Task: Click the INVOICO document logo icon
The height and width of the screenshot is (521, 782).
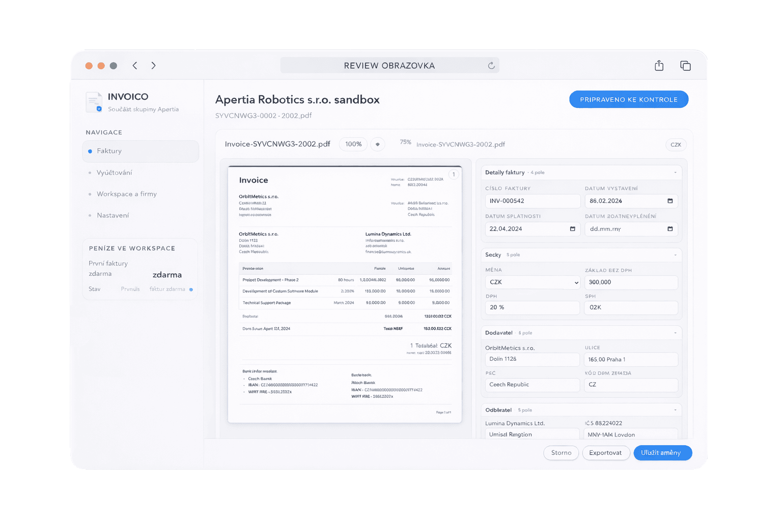Action: [x=94, y=102]
